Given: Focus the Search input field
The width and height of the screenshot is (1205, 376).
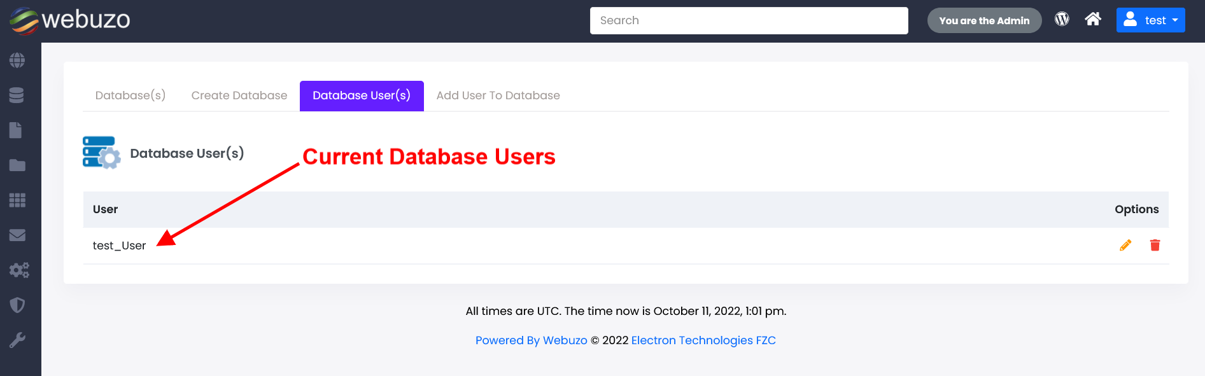Looking at the screenshot, I should tap(749, 20).
